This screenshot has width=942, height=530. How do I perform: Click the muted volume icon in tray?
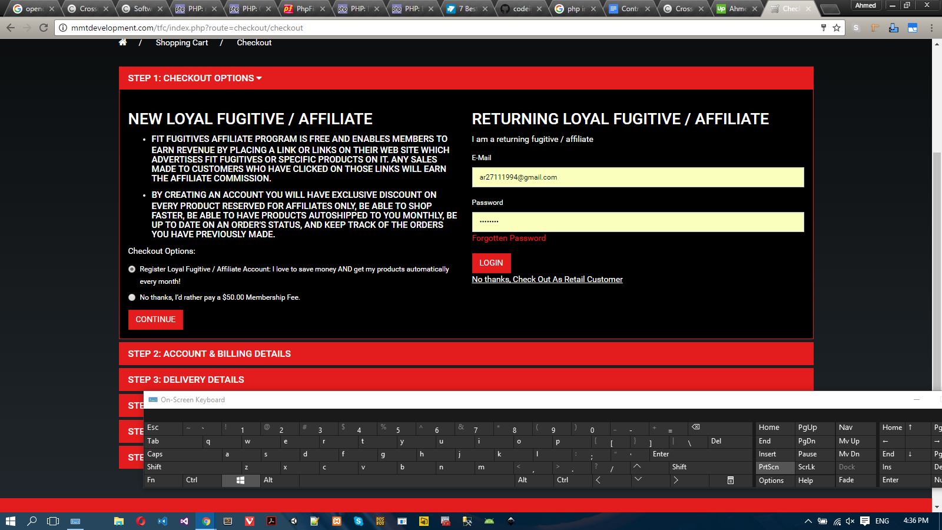[851, 521]
